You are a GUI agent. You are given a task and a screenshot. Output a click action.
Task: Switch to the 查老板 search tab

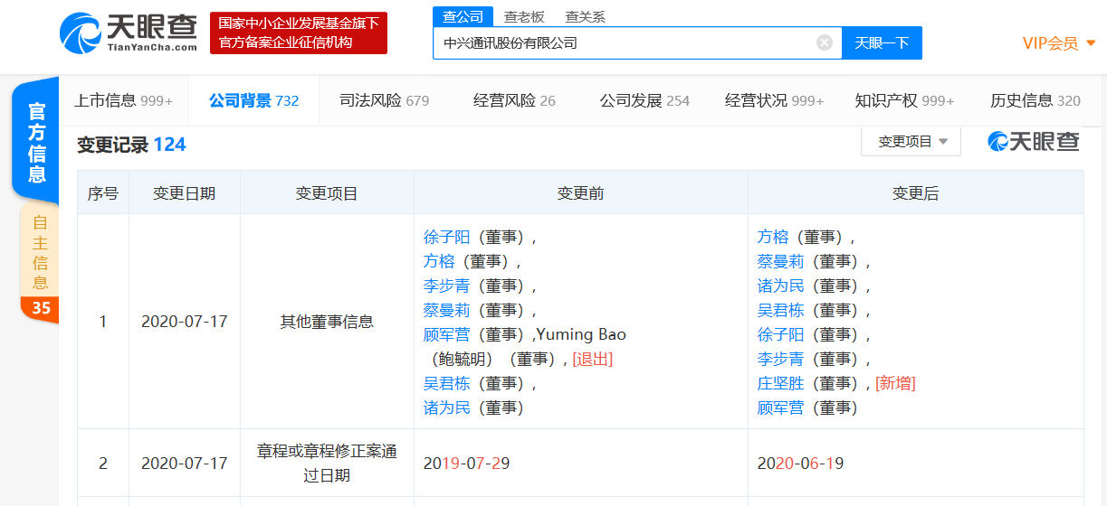(x=524, y=16)
